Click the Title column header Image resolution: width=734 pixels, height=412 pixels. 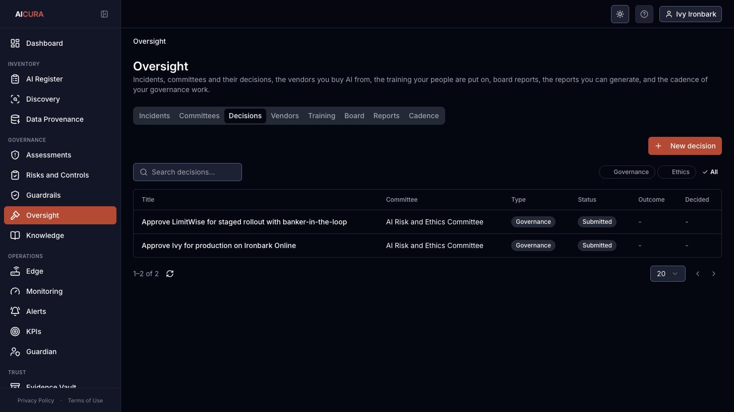coord(148,200)
